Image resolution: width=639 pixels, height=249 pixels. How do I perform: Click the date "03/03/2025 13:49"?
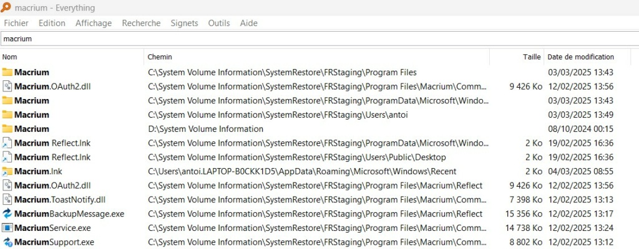point(581,115)
